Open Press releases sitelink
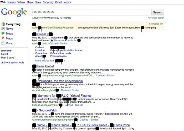The image size is (184, 131). click(x=58, y=56)
